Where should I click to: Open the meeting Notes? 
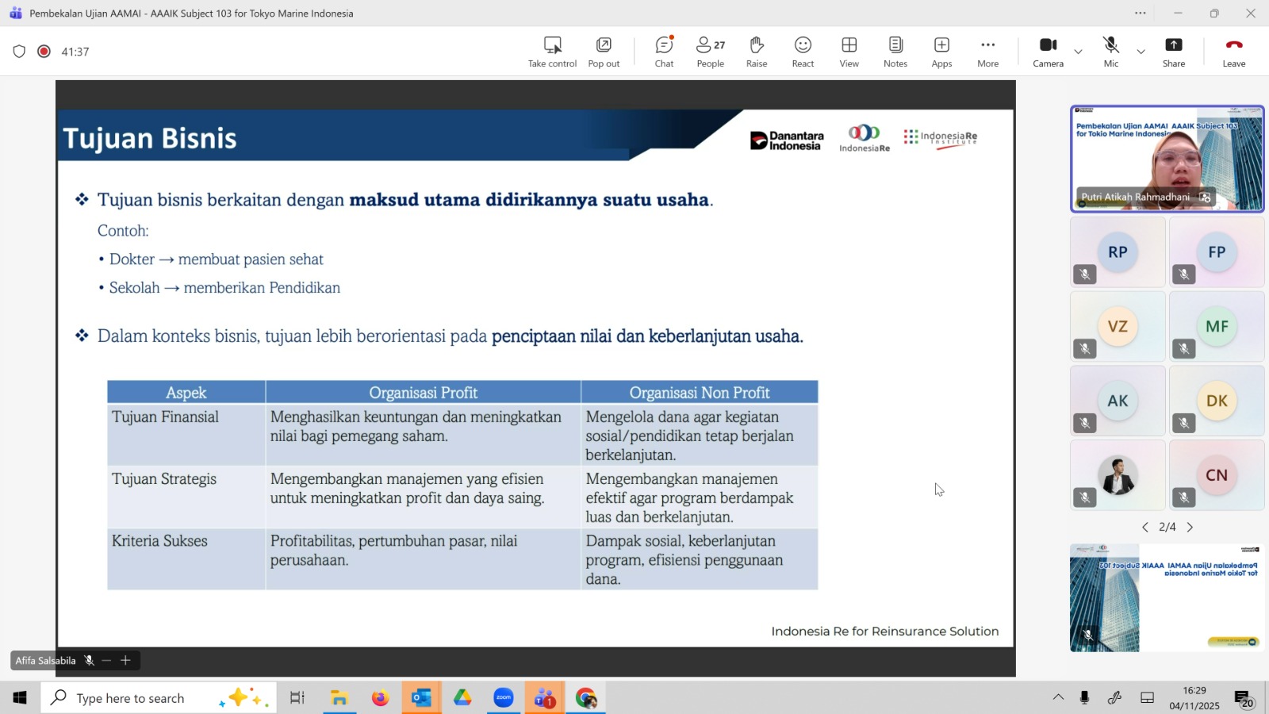click(x=895, y=52)
